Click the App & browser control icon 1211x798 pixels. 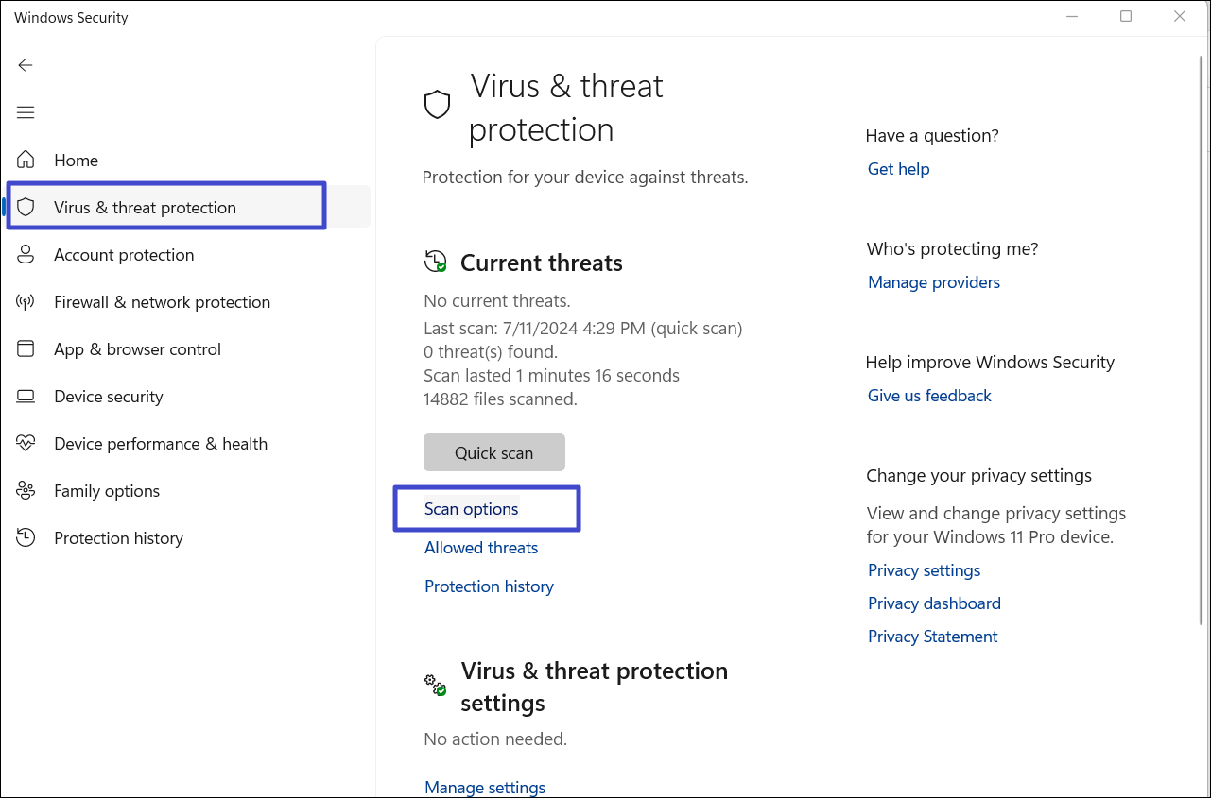tap(26, 349)
